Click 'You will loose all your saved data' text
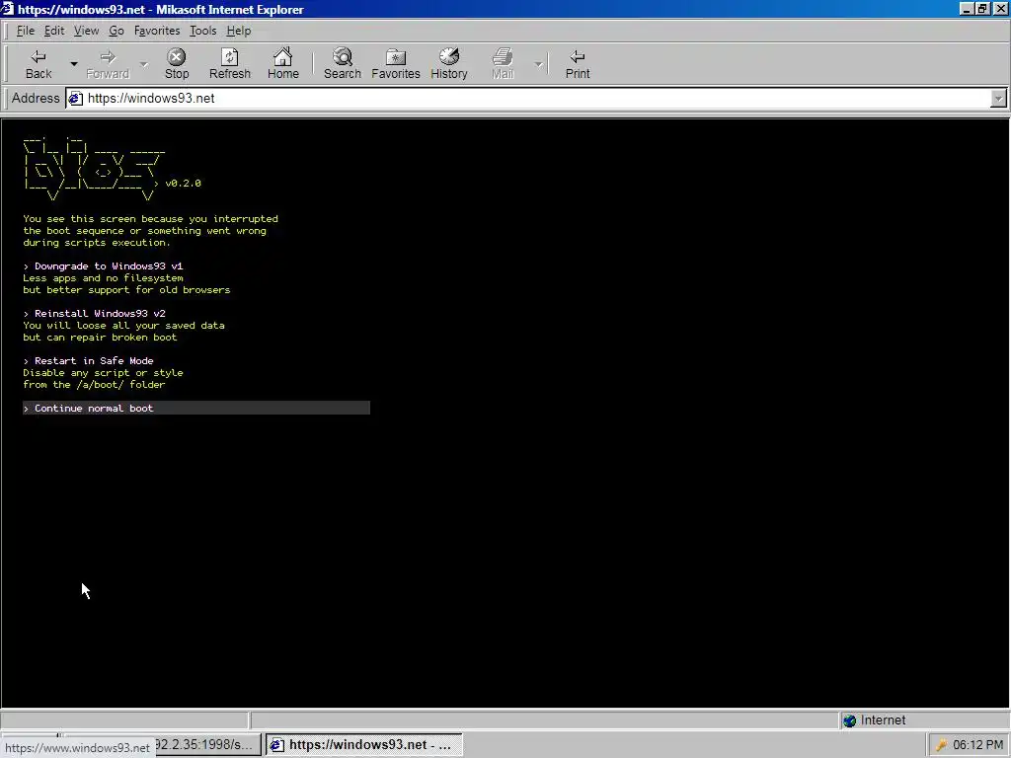This screenshot has height=758, width=1011. (123, 326)
